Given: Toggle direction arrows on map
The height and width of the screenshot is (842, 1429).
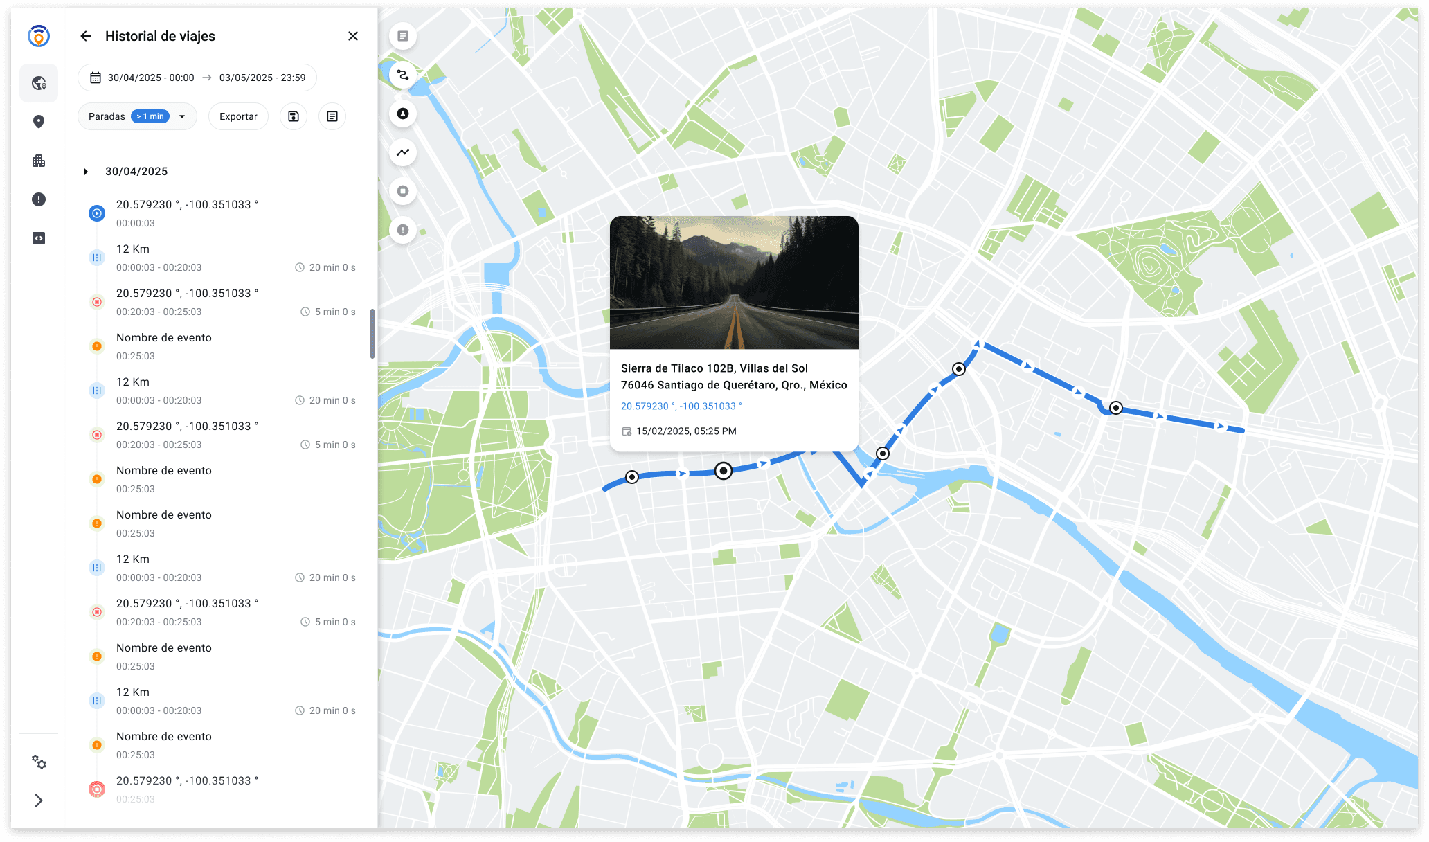Looking at the screenshot, I should (x=403, y=114).
